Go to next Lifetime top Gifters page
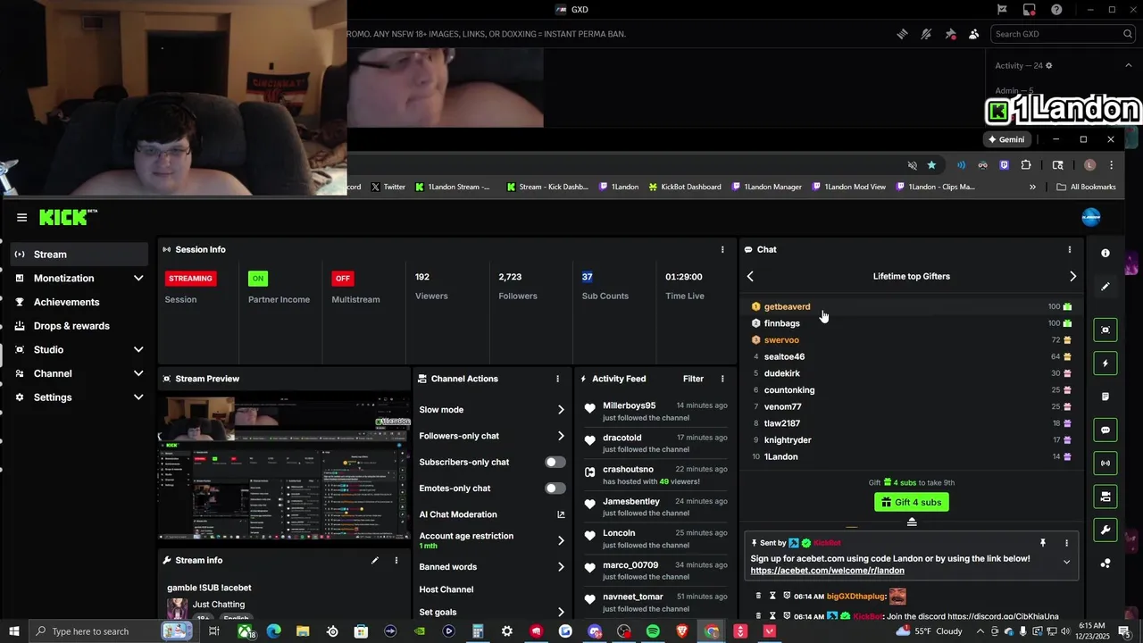Image resolution: width=1143 pixels, height=643 pixels. point(1072,277)
